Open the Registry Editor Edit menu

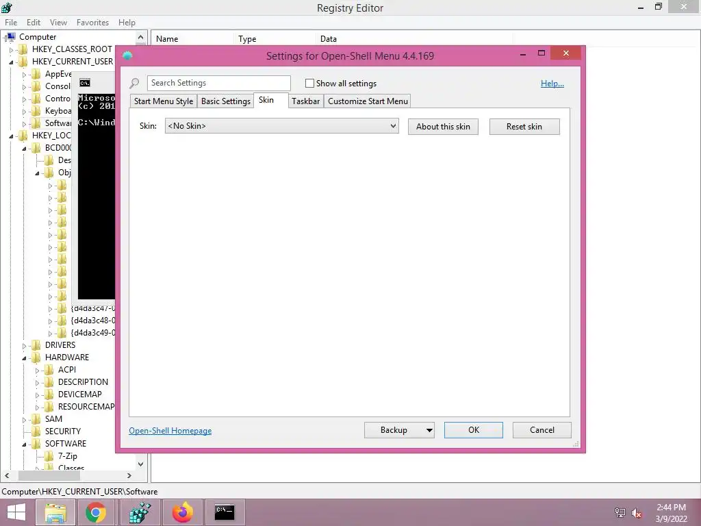(x=34, y=23)
